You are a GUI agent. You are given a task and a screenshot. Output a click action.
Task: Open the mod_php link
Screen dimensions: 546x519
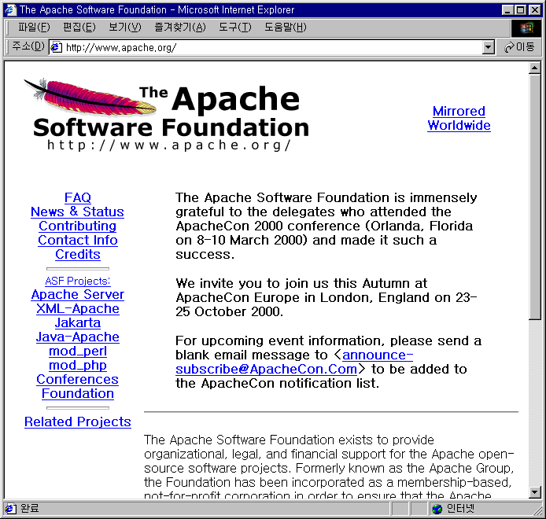tap(78, 365)
